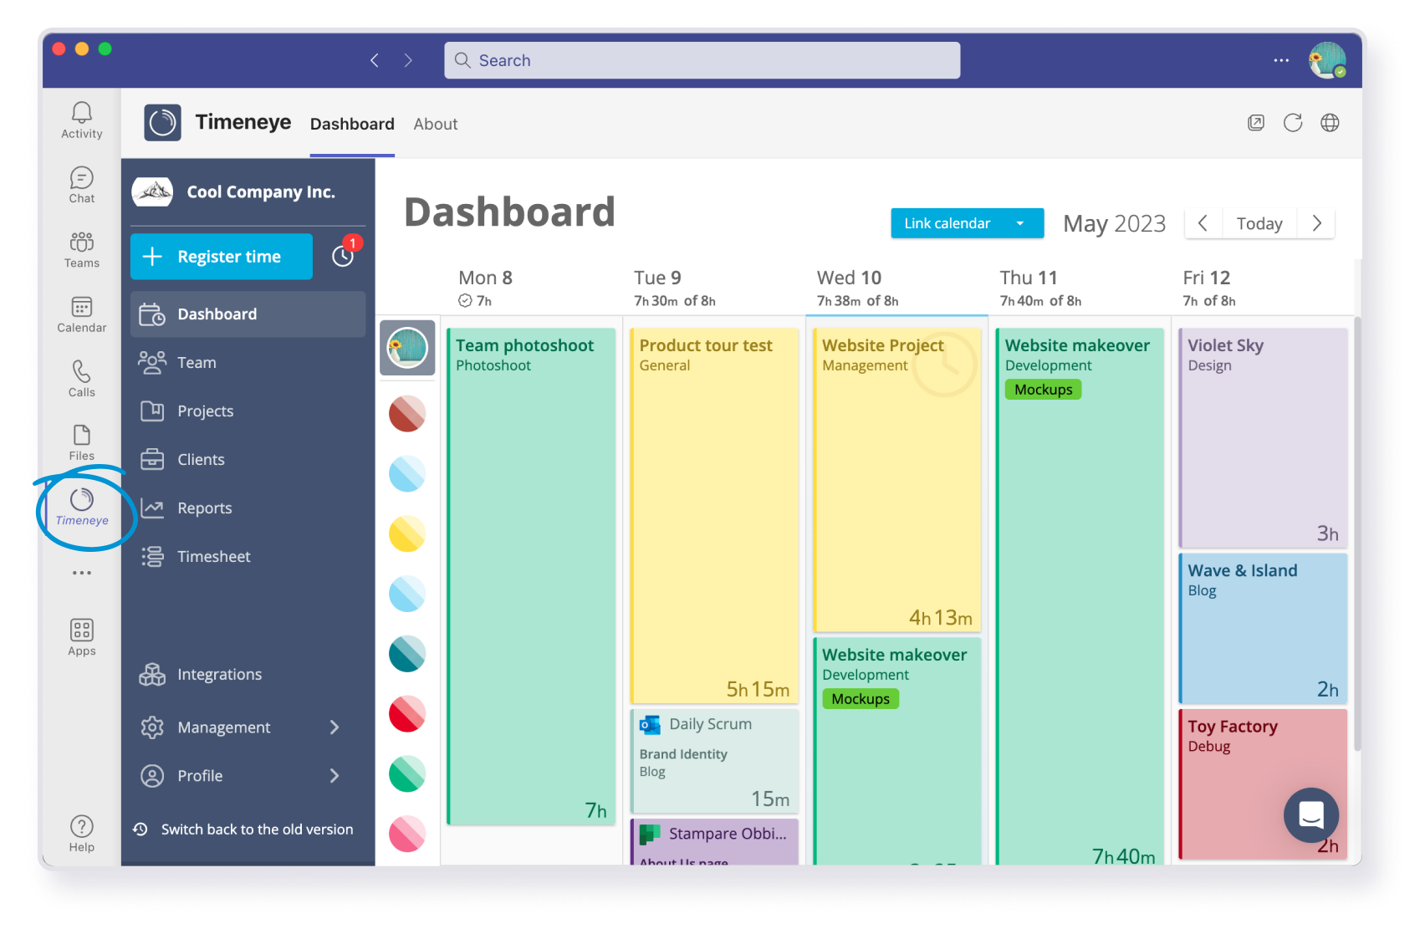Open Integrations in the sidebar
Image resolution: width=1425 pixels, height=934 pixels.
coord(248,675)
